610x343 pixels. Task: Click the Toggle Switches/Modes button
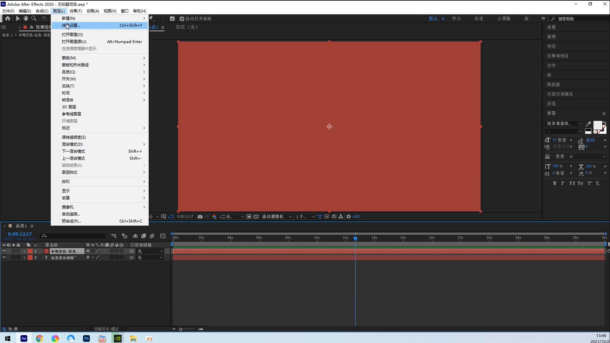tap(106, 329)
